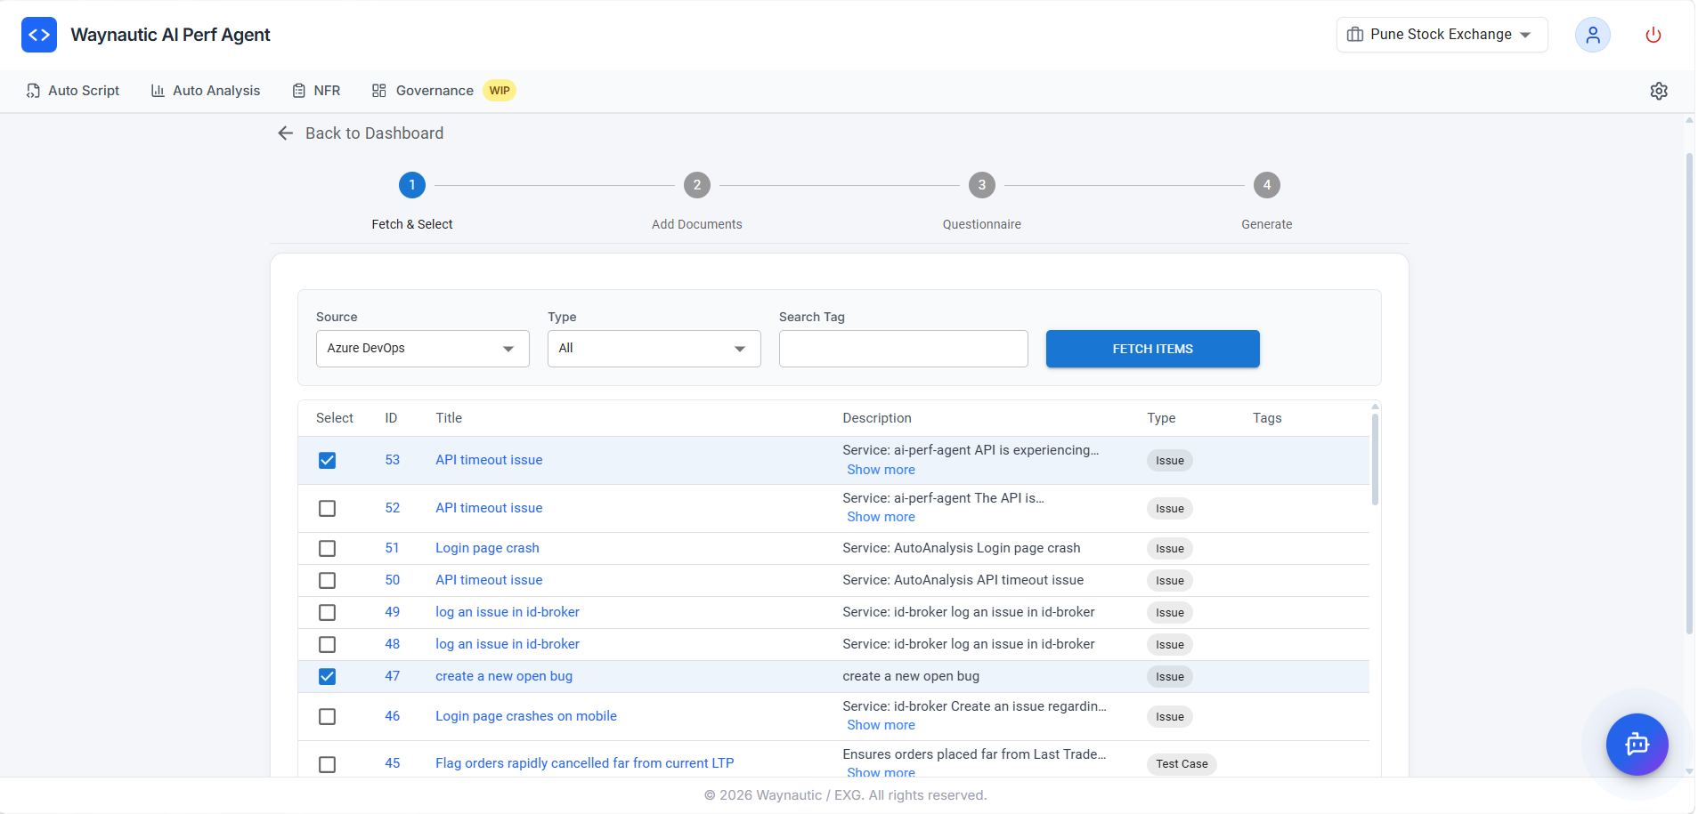
Task: Uncheck item 53 API timeout issue
Action: (x=327, y=460)
